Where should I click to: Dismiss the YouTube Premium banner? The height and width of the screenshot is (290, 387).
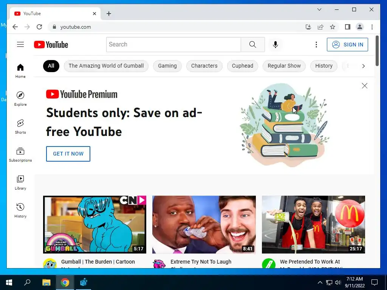click(x=365, y=86)
